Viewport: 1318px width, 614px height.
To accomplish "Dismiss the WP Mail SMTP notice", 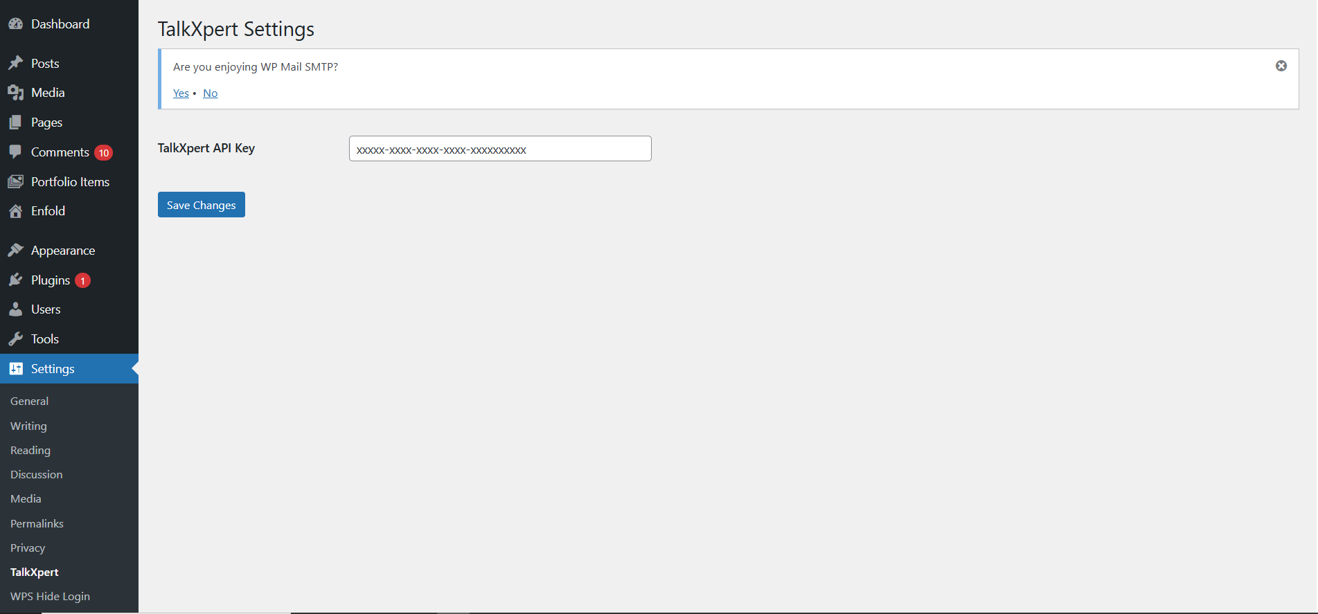I will coord(1281,66).
